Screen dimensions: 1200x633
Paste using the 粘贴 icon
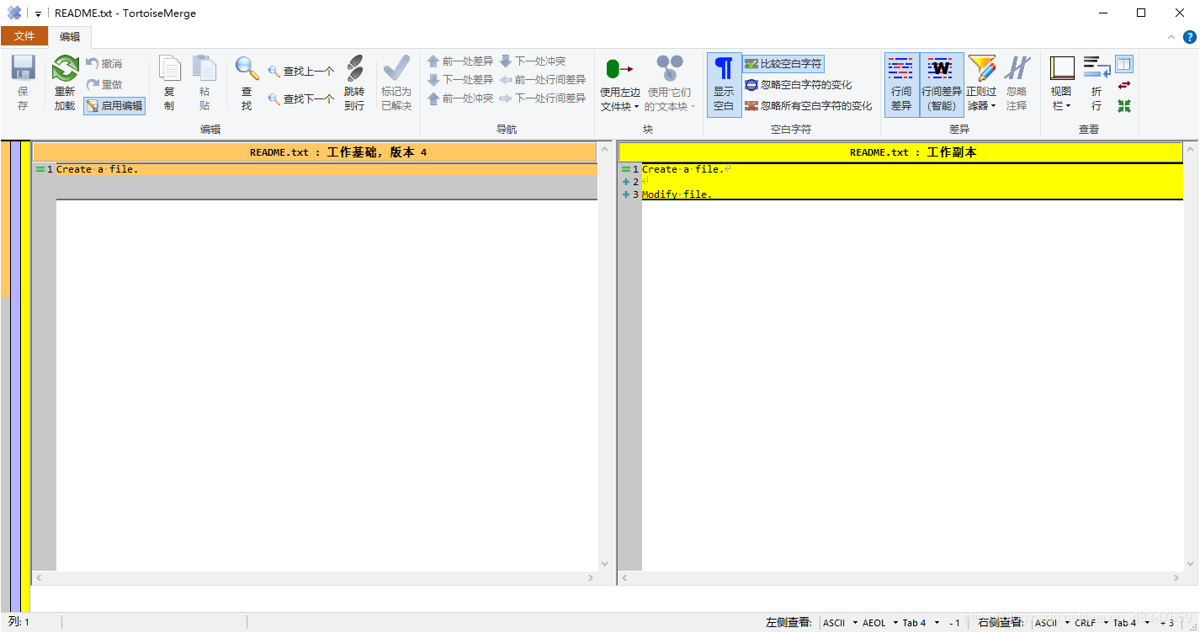(x=204, y=82)
